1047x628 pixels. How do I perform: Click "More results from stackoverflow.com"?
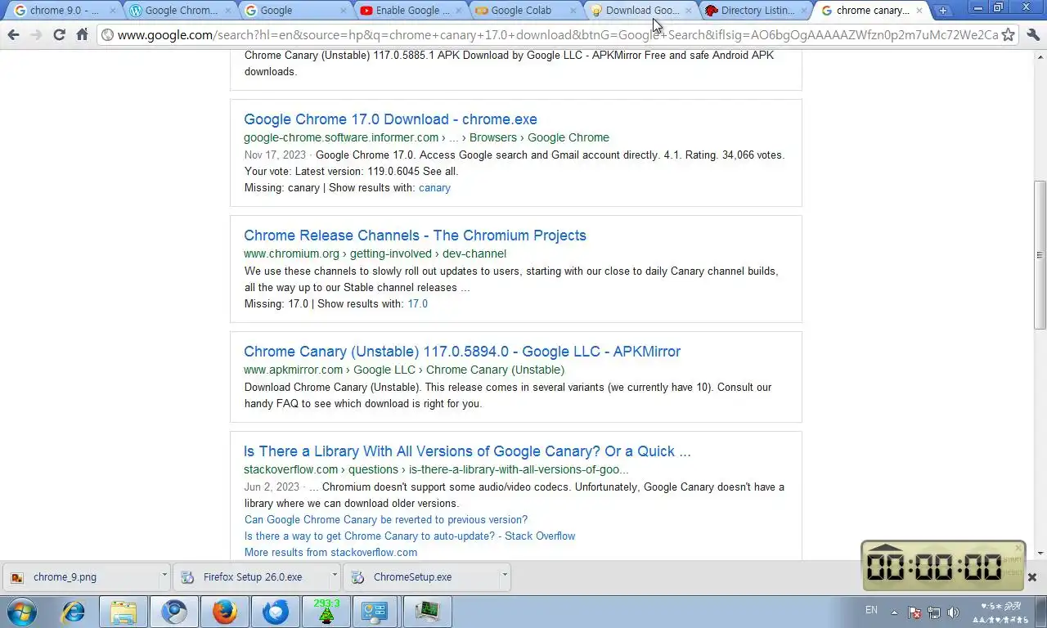[x=330, y=553]
